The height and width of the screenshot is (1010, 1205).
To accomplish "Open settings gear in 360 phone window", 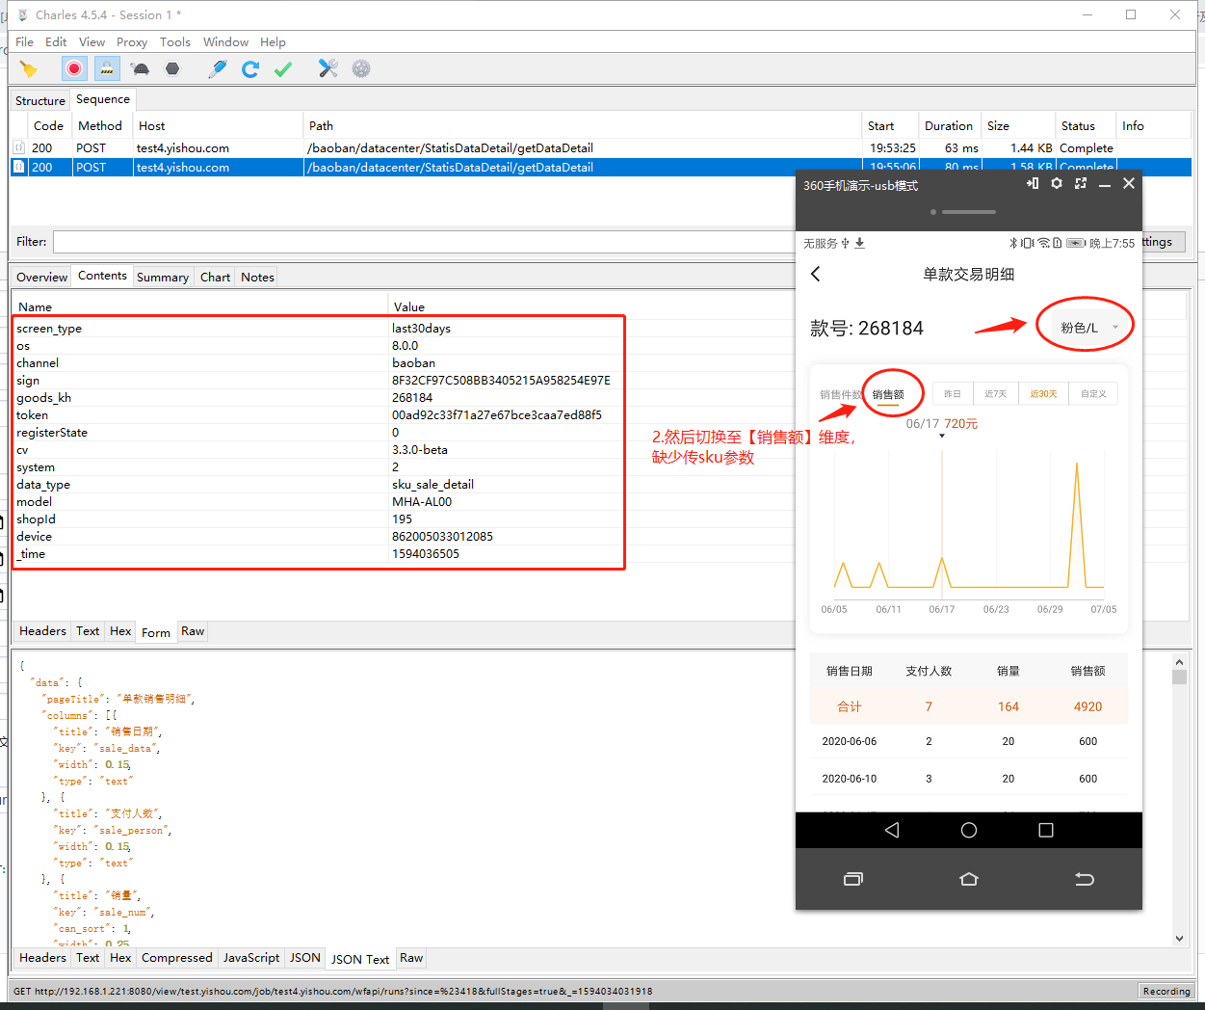I will (x=1057, y=183).
